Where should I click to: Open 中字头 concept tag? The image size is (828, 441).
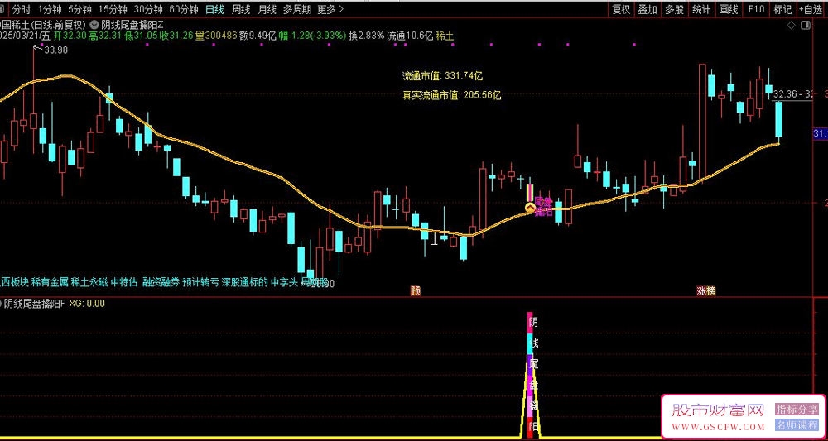pyautogui.click(x=285, y=281)
